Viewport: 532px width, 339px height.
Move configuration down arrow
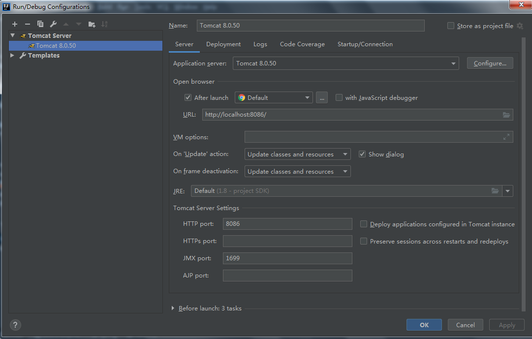coord(79,24)
